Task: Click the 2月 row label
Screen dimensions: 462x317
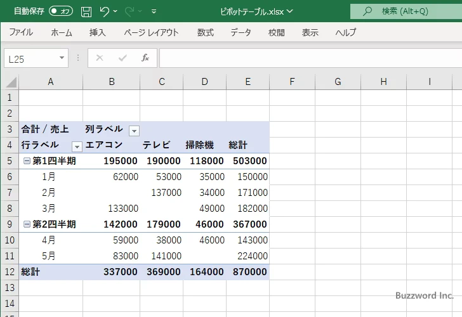Action: click(x=49, y=193)
